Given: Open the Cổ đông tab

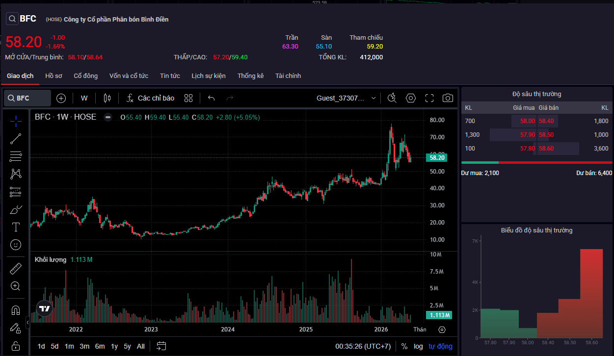Looking at the screenshot, I should [86, 76].
